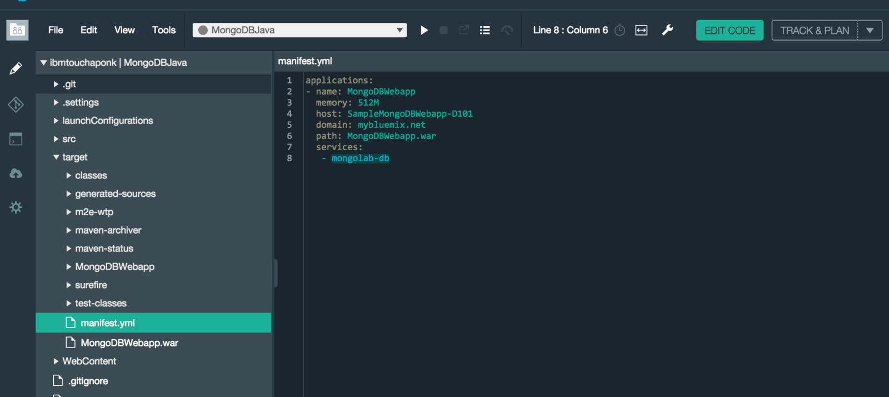889x397 pixels.
Task: Expand the test-classes folder
Action: click(x=69, y=303)
